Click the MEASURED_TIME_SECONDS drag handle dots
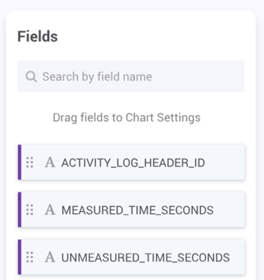 (x=30, y=210)
